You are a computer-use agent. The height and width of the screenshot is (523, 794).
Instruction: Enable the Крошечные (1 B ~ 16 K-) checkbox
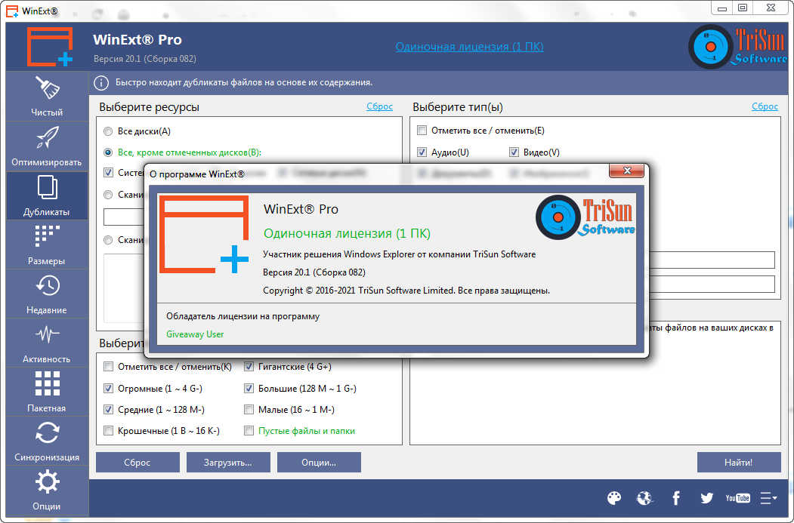pos(108,431)
